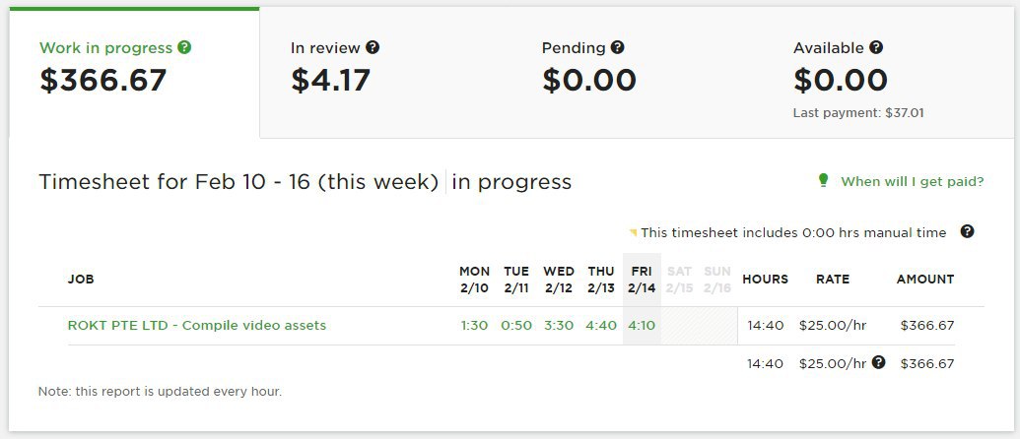1020x439 pixels.
Task: Open Tuesday 0:50 time entry
Action: (x=515, y=325)
